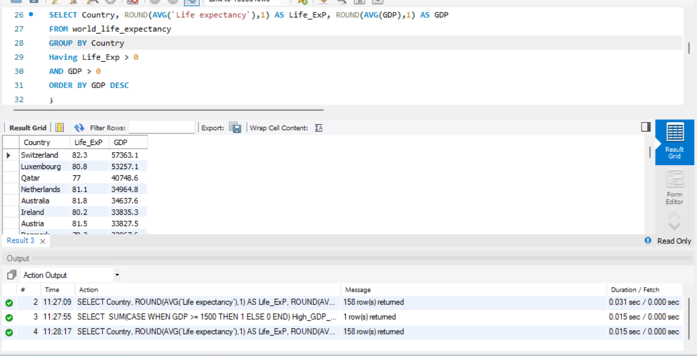The height and width of the screenshot is (356, 697).
Task: Click green check icon for action row 3
Action: [9, 318]
